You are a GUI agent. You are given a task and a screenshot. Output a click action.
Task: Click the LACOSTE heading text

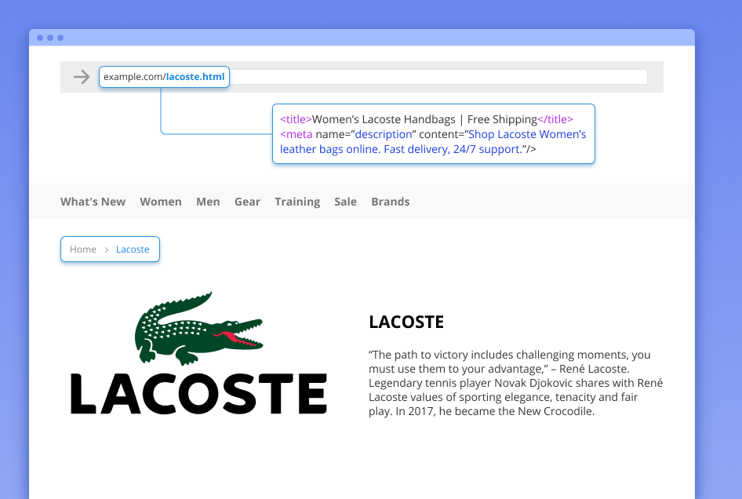point(406,322)
